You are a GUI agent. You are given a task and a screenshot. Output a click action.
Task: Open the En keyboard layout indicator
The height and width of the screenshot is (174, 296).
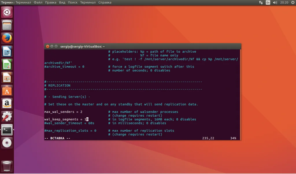(268, 2)
